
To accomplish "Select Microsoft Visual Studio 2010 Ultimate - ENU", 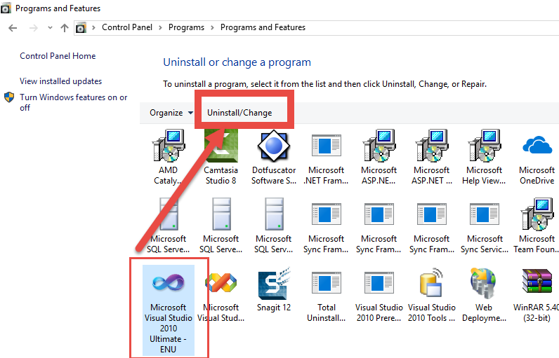I will coord(169,310).
